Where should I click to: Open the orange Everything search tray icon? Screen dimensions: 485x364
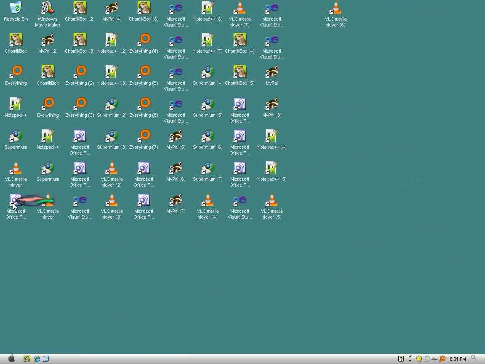pos(442,359)
